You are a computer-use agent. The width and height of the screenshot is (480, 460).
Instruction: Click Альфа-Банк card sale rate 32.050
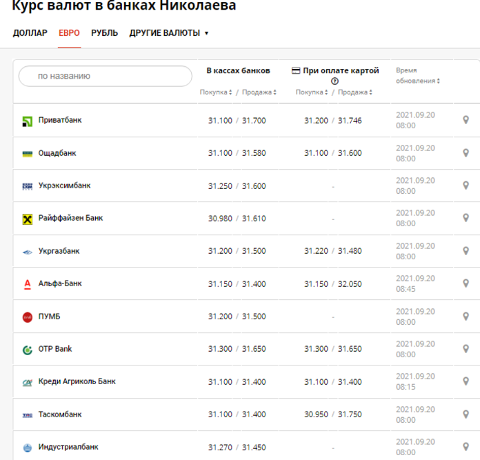350,284
